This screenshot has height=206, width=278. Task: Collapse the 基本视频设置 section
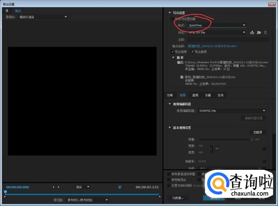point(170,127)
